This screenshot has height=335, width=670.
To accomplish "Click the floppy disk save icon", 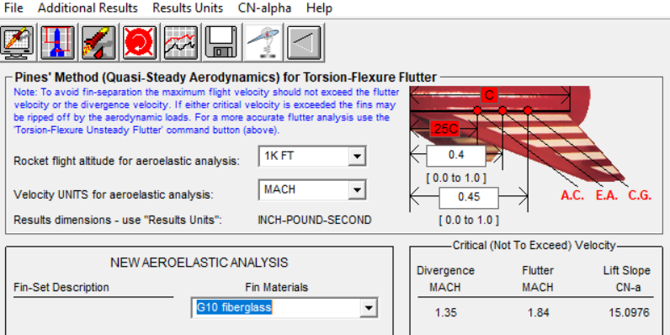I will point(221,43).
